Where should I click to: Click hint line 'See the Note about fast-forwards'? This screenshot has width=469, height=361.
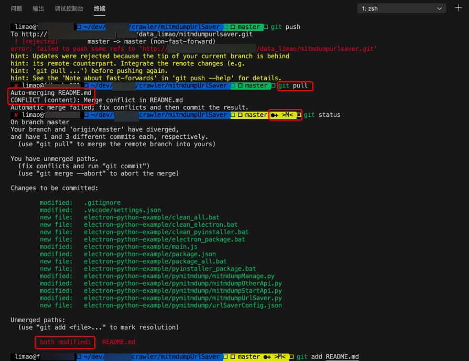coord(146,78)
